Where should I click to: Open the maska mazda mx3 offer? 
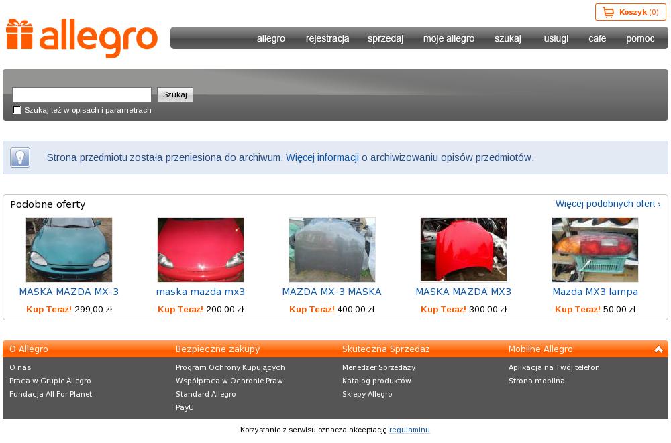coord(201,292)
